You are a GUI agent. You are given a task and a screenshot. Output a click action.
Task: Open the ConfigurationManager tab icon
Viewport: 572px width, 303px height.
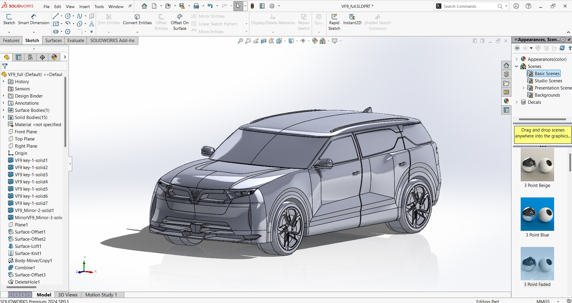pos(30,57)
